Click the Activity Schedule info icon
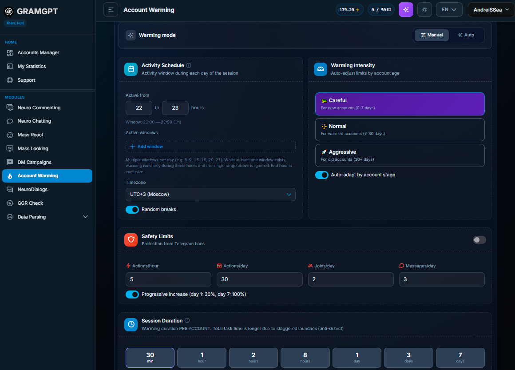Image resolution: width=515 pixels, height=370 pixels. tap(189, 65)
